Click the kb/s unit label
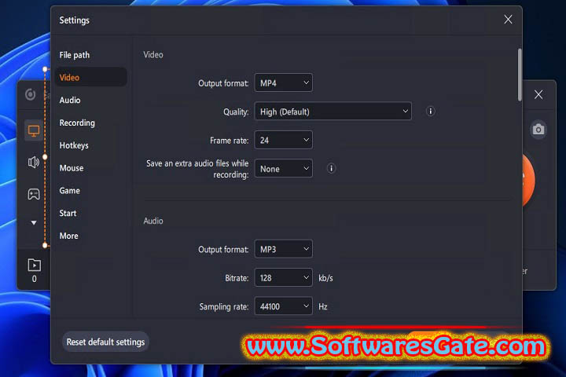566x377 pixels. [x=325, y=278]
